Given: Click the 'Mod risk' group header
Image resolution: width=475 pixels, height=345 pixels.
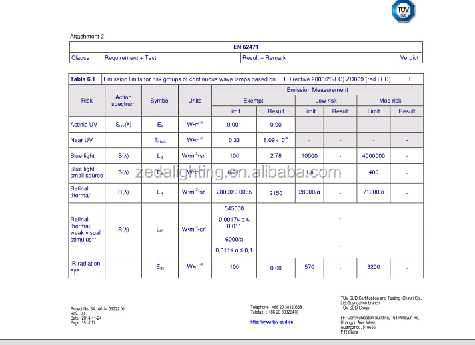Looking at the screenshot, I should tap(390, 101).
